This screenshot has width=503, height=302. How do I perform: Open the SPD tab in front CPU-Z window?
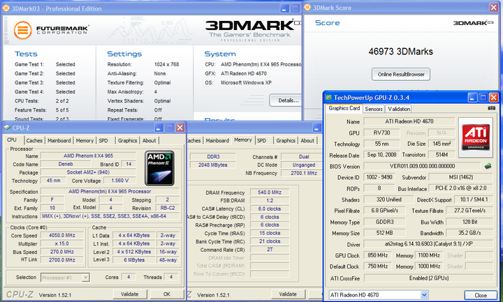click(103, 140)
